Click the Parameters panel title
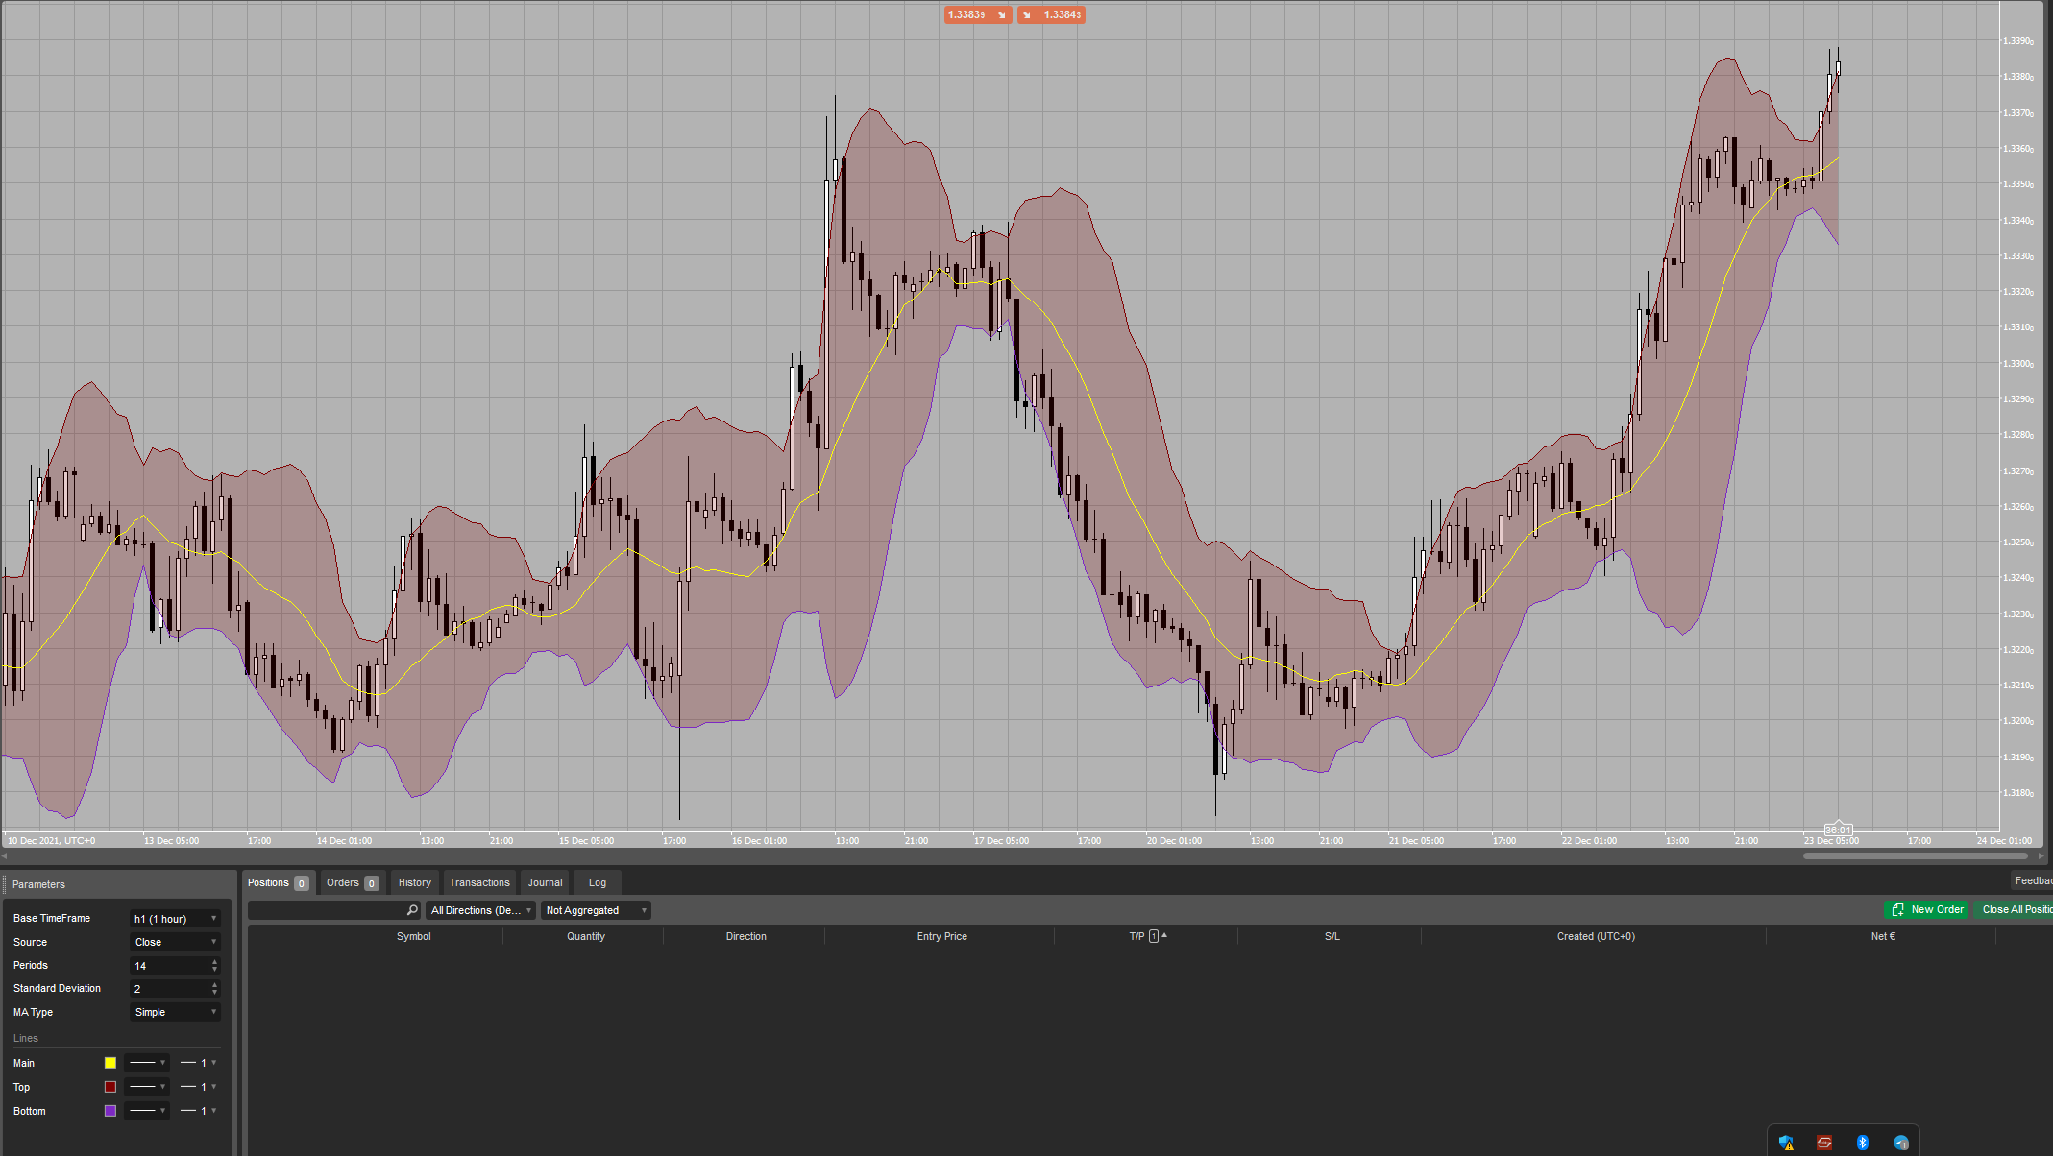This screenshot has width=2053, height=1156. [x=38, y=884]
